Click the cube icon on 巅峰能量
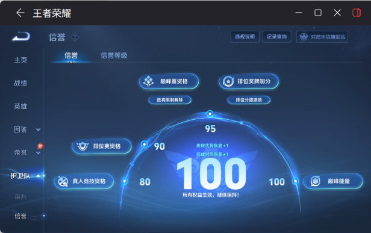The image size is (371, 233). pyautogui.click(x=316, y=181)
